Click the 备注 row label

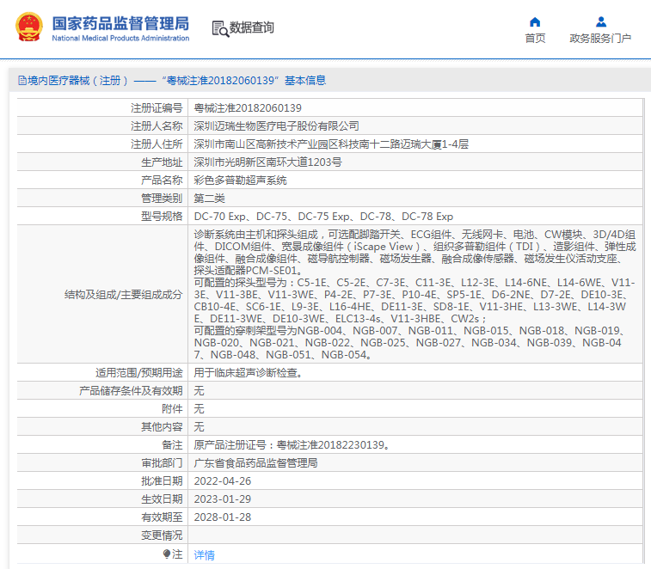point(172,445)
